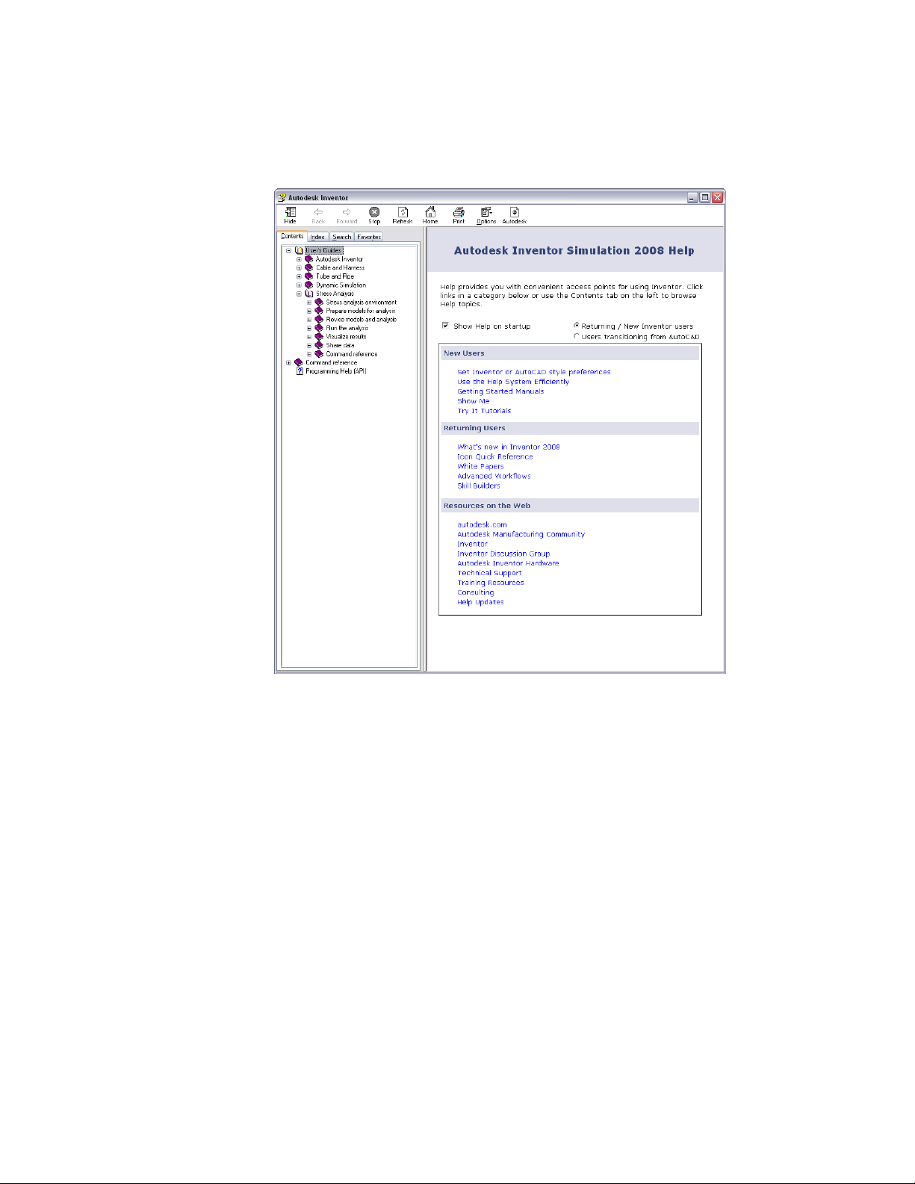Click the book icon beside Revise models and analysis
The height and width of the screenshot is (1184, 915).
[319, 320]
